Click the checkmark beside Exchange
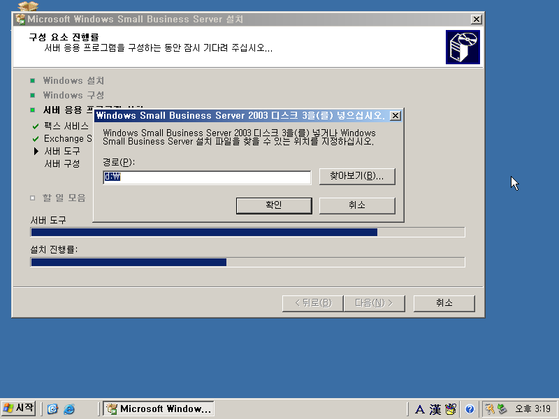Viewport: 559px width, 419px height. tap(36, 138)
